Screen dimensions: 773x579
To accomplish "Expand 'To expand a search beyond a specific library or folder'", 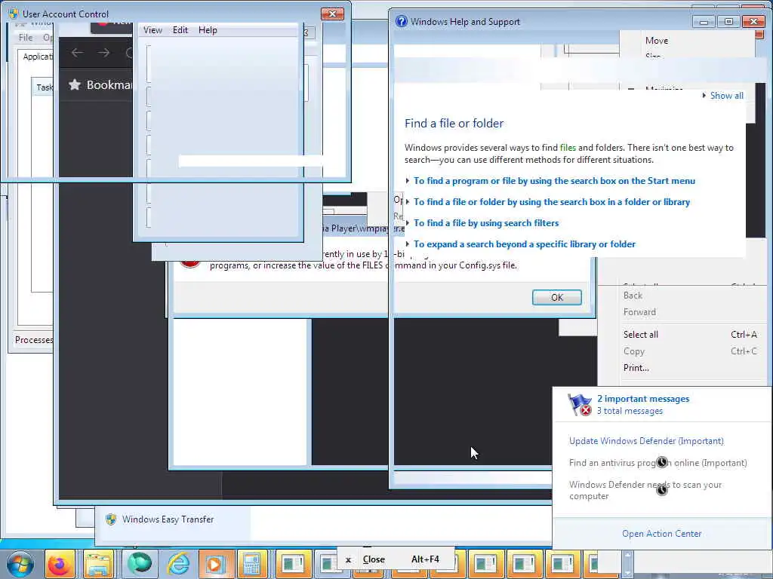I will pos(525,244).
